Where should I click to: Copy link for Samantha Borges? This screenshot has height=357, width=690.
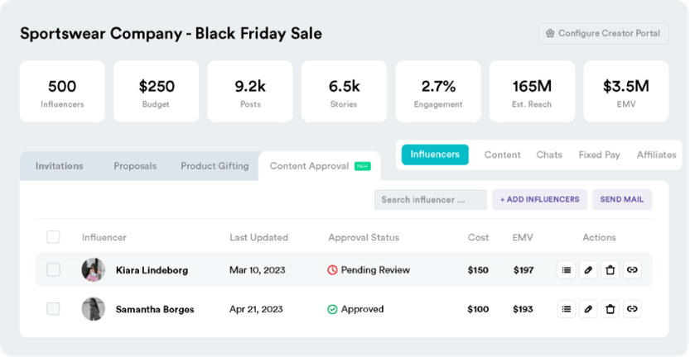tap(632, 309)
